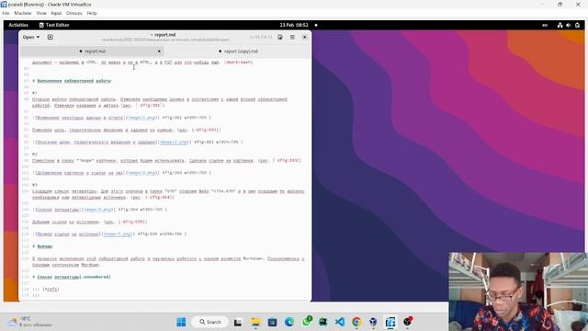Open the Activities overview
588x331 pixels.
tap(18, 25)
